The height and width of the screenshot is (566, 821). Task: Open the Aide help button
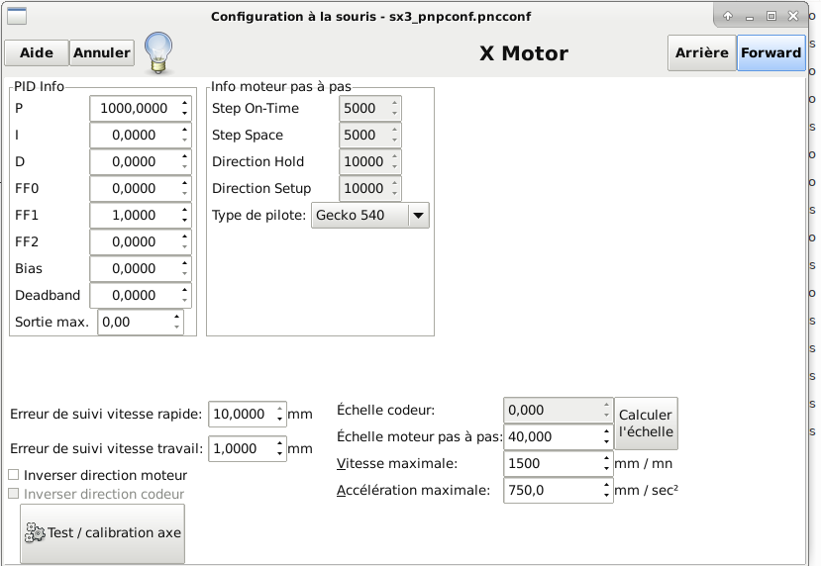tap(37, 52)
